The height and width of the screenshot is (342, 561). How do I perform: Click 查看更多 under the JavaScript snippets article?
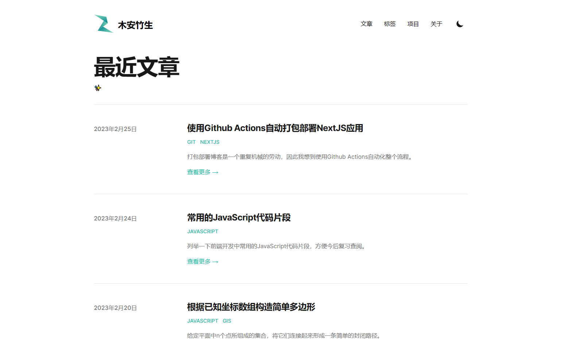tap(202, 262)
